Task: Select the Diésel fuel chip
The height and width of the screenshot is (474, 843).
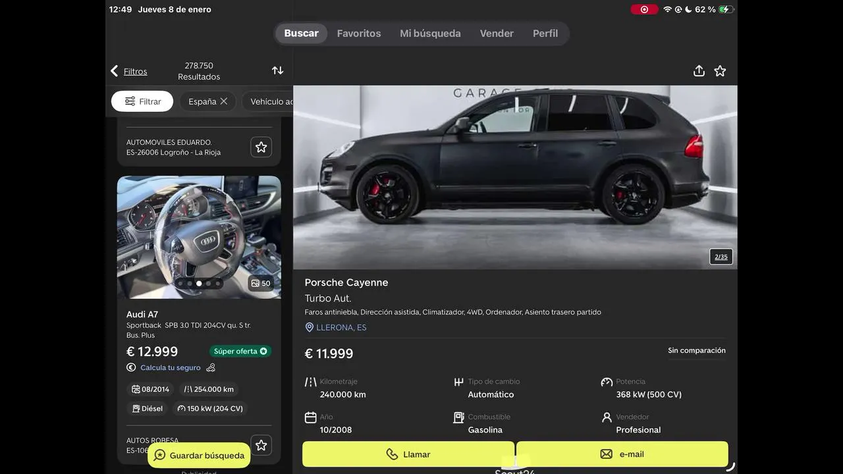Action: coord(147,409)
